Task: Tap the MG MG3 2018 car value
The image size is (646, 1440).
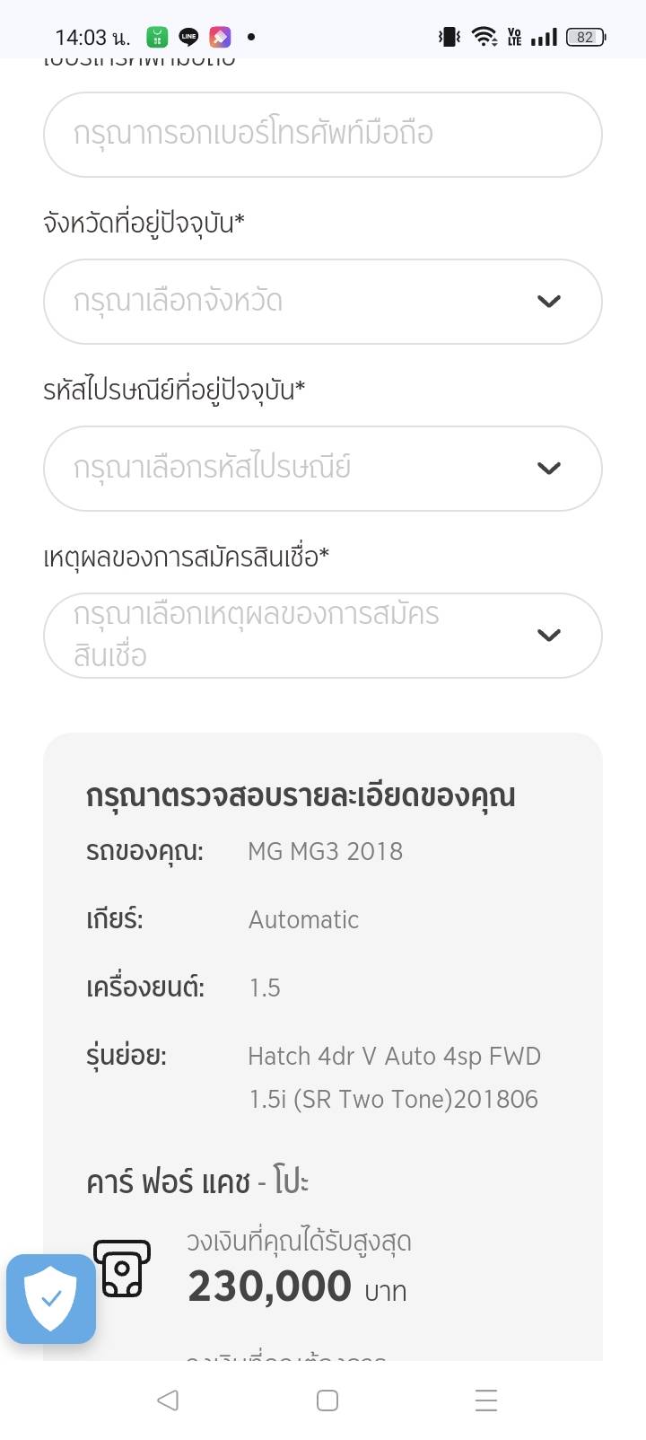Action: (x=325, y=851)
